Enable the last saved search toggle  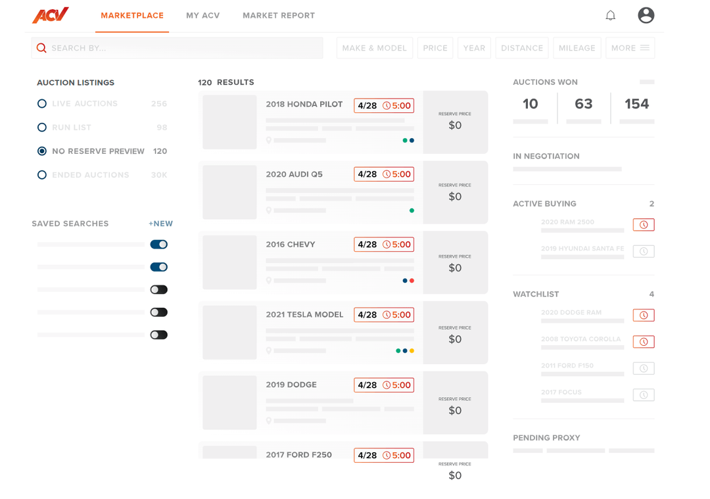pos(158,335)
